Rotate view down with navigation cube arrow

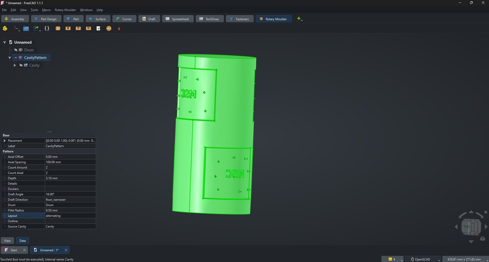click(471, 241)
